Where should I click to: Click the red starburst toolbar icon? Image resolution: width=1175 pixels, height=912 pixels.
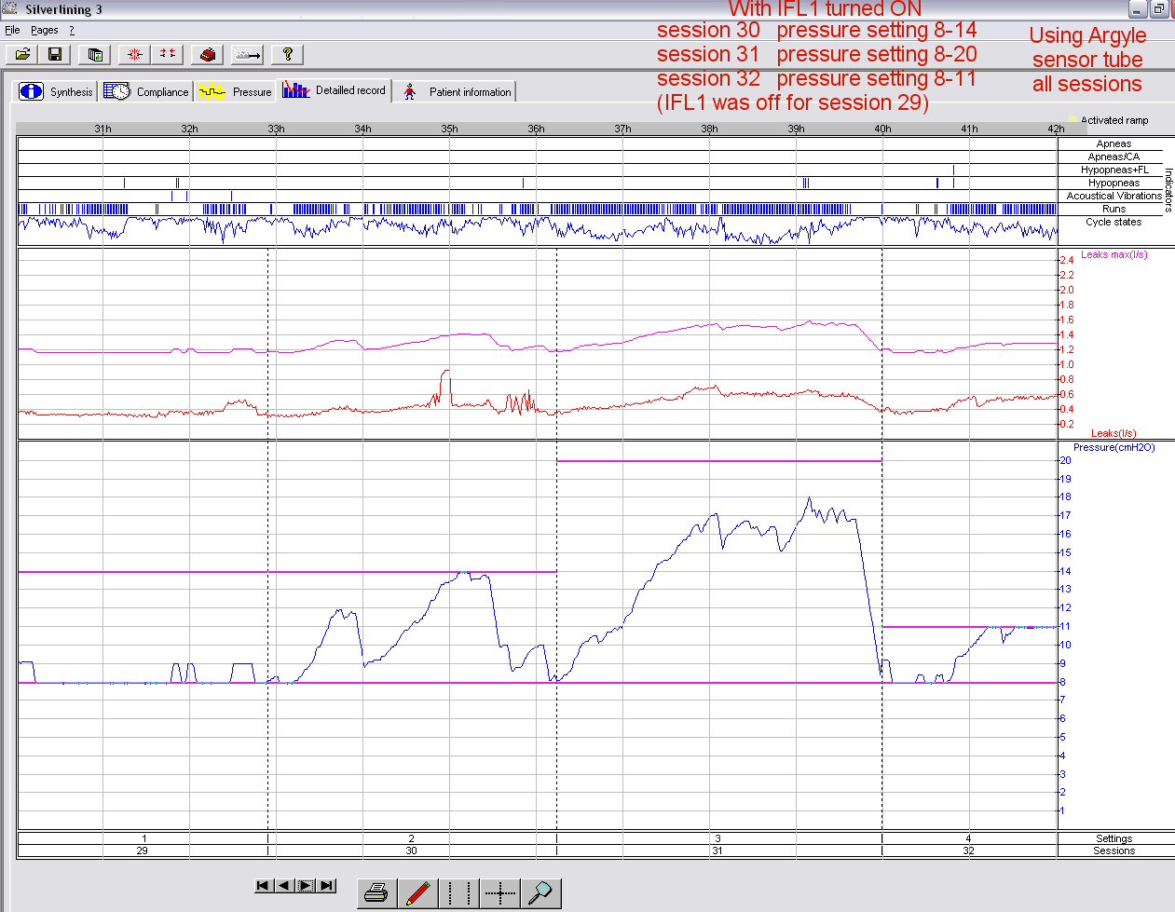[x=134, y=54]
